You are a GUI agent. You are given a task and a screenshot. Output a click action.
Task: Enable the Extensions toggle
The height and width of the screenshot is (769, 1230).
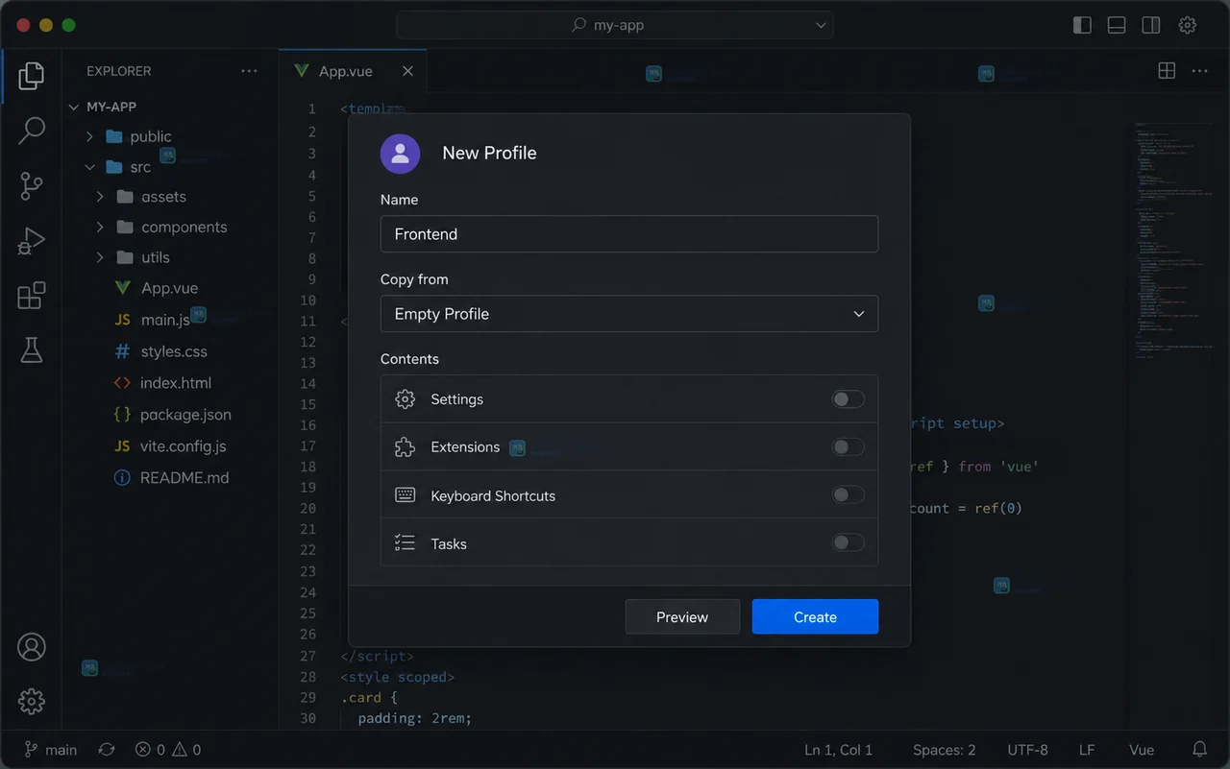tap(848, 447)
